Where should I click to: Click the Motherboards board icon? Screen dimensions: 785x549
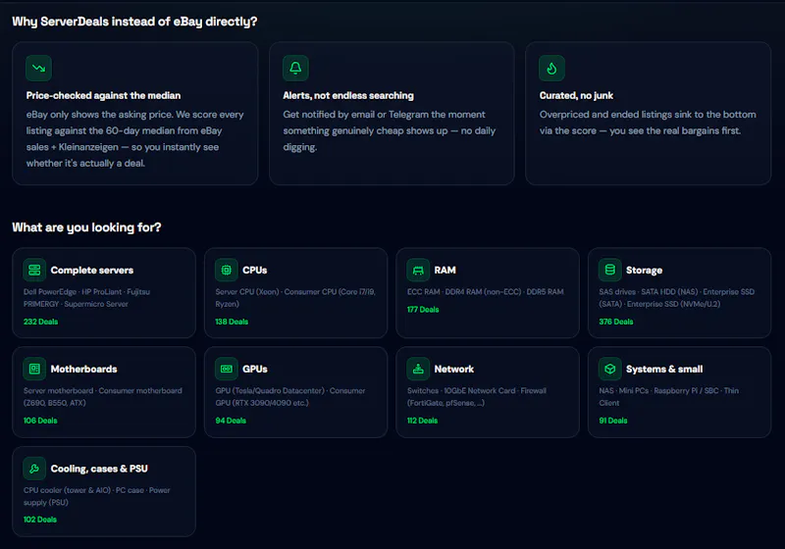(x=34, y=369)
